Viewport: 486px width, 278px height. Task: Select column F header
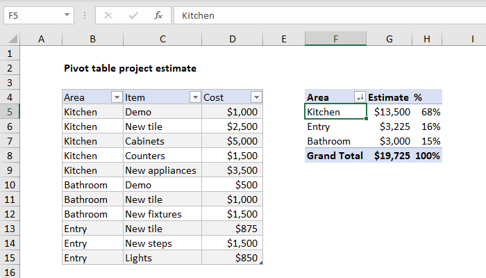335,39
